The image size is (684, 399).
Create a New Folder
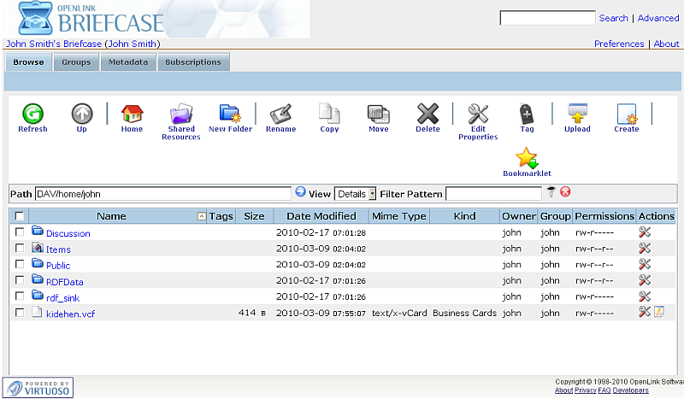coord(230,114)
